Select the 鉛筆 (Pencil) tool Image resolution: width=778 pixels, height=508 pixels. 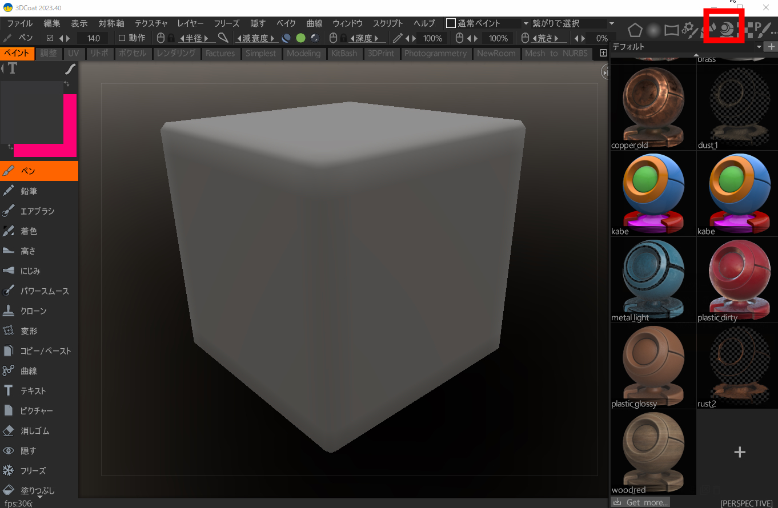29,191
